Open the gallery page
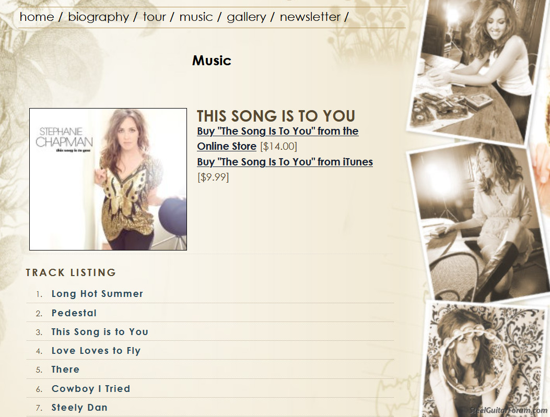Image resolution: width=550 pixels, height=417 pixels. pos(246,17)
